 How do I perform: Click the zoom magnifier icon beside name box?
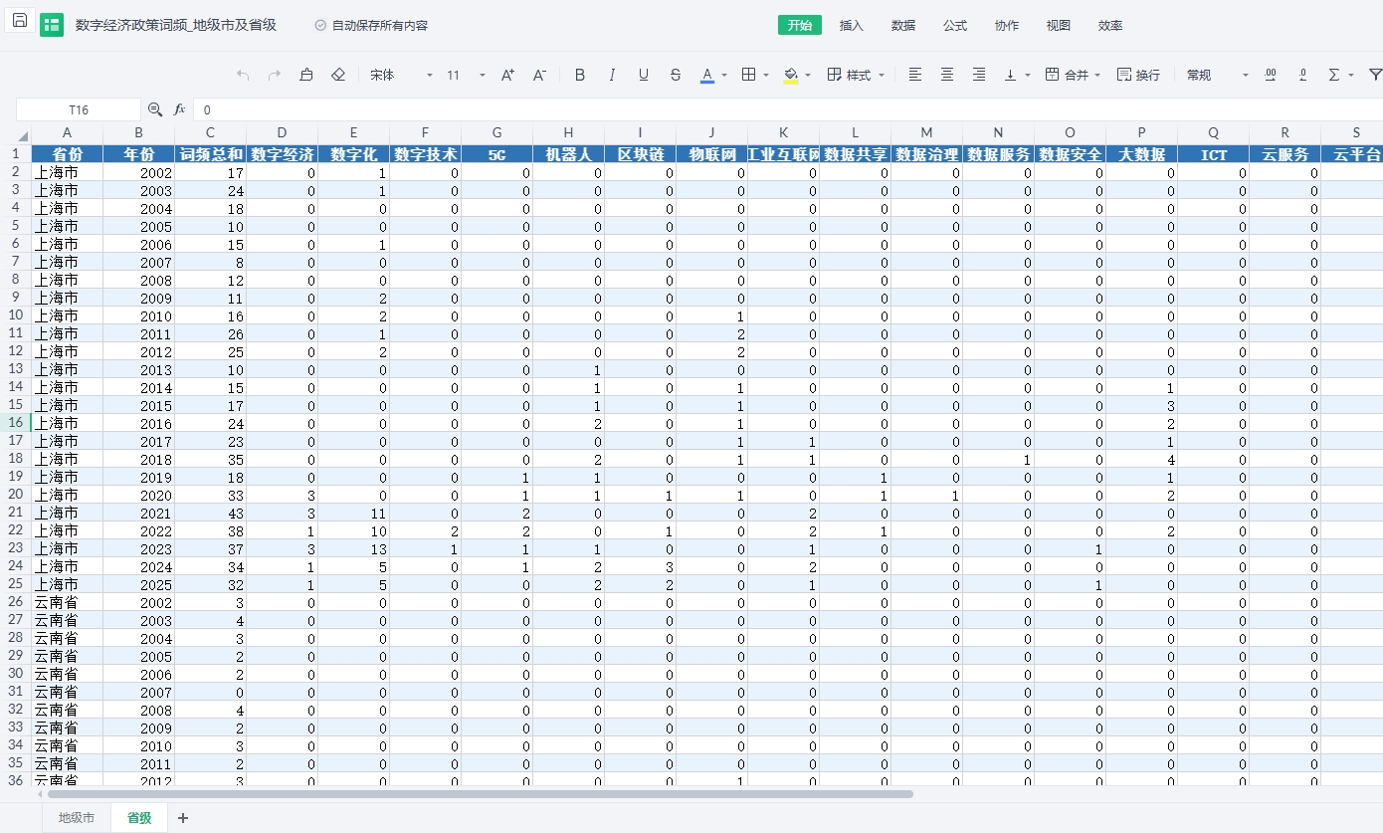pyautogui.click(x=155, y=109)
